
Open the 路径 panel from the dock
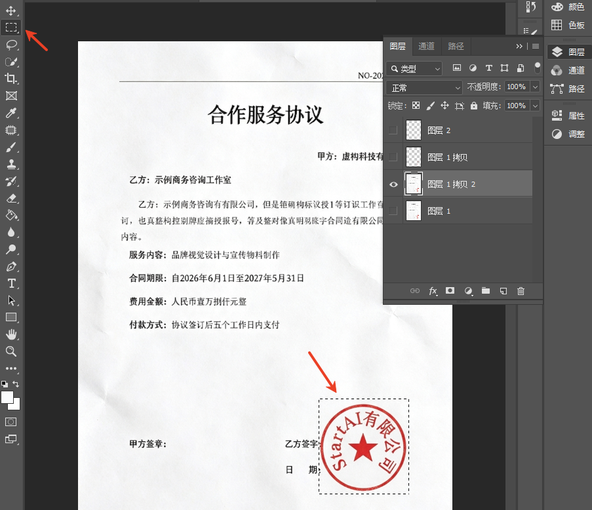[568, 88]
